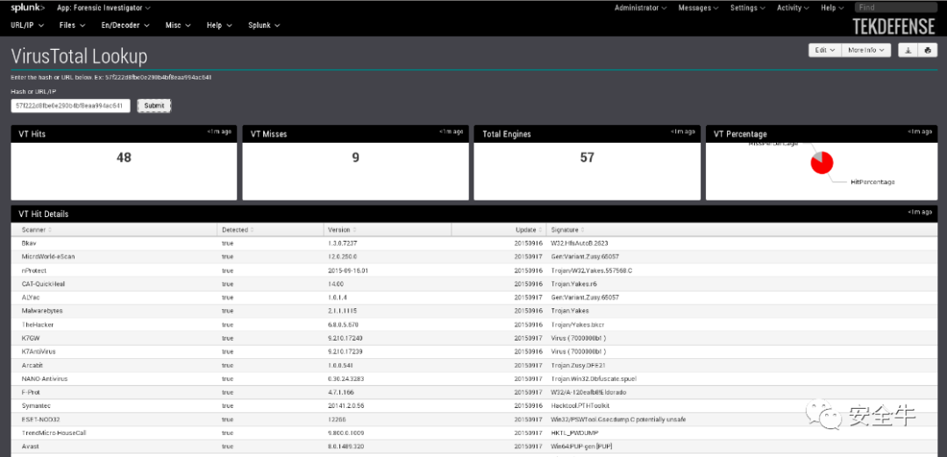947x457 pixels.
Task: Click the nProtect scanner cell
Action: coord(34,271)
